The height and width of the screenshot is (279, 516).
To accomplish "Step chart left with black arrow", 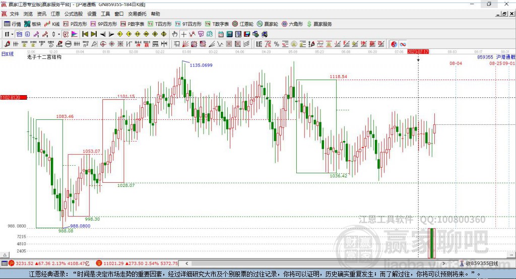I will click(103, 34).
